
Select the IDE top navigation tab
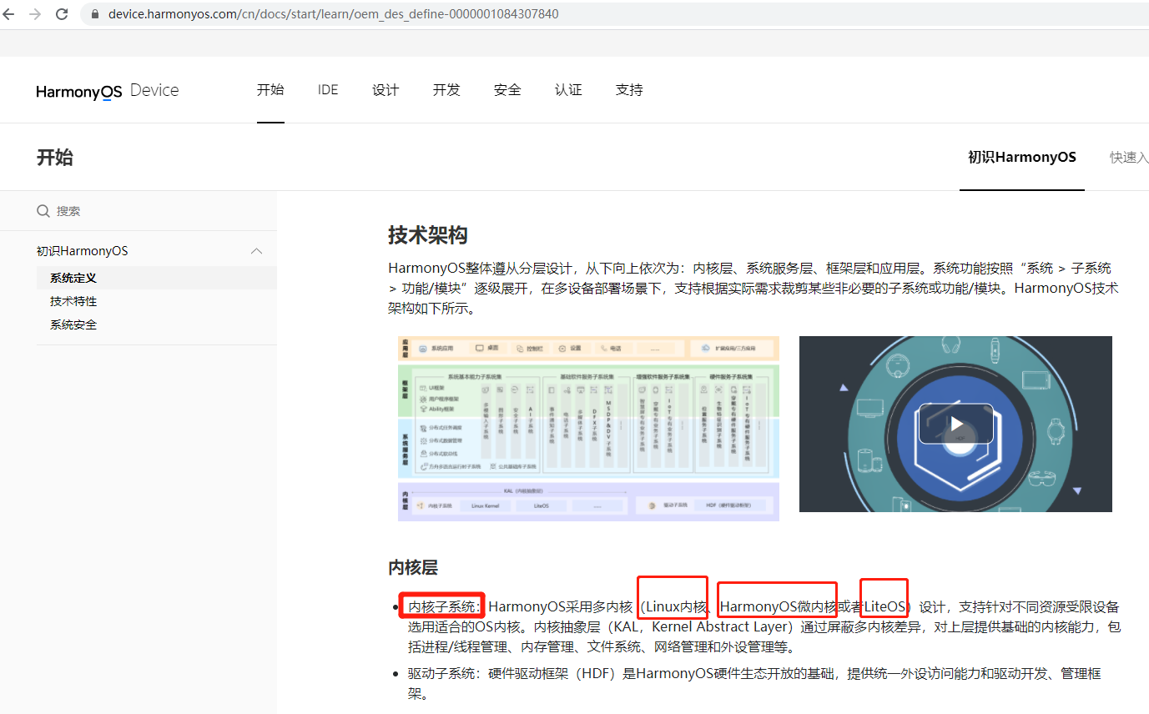point(328,90)
